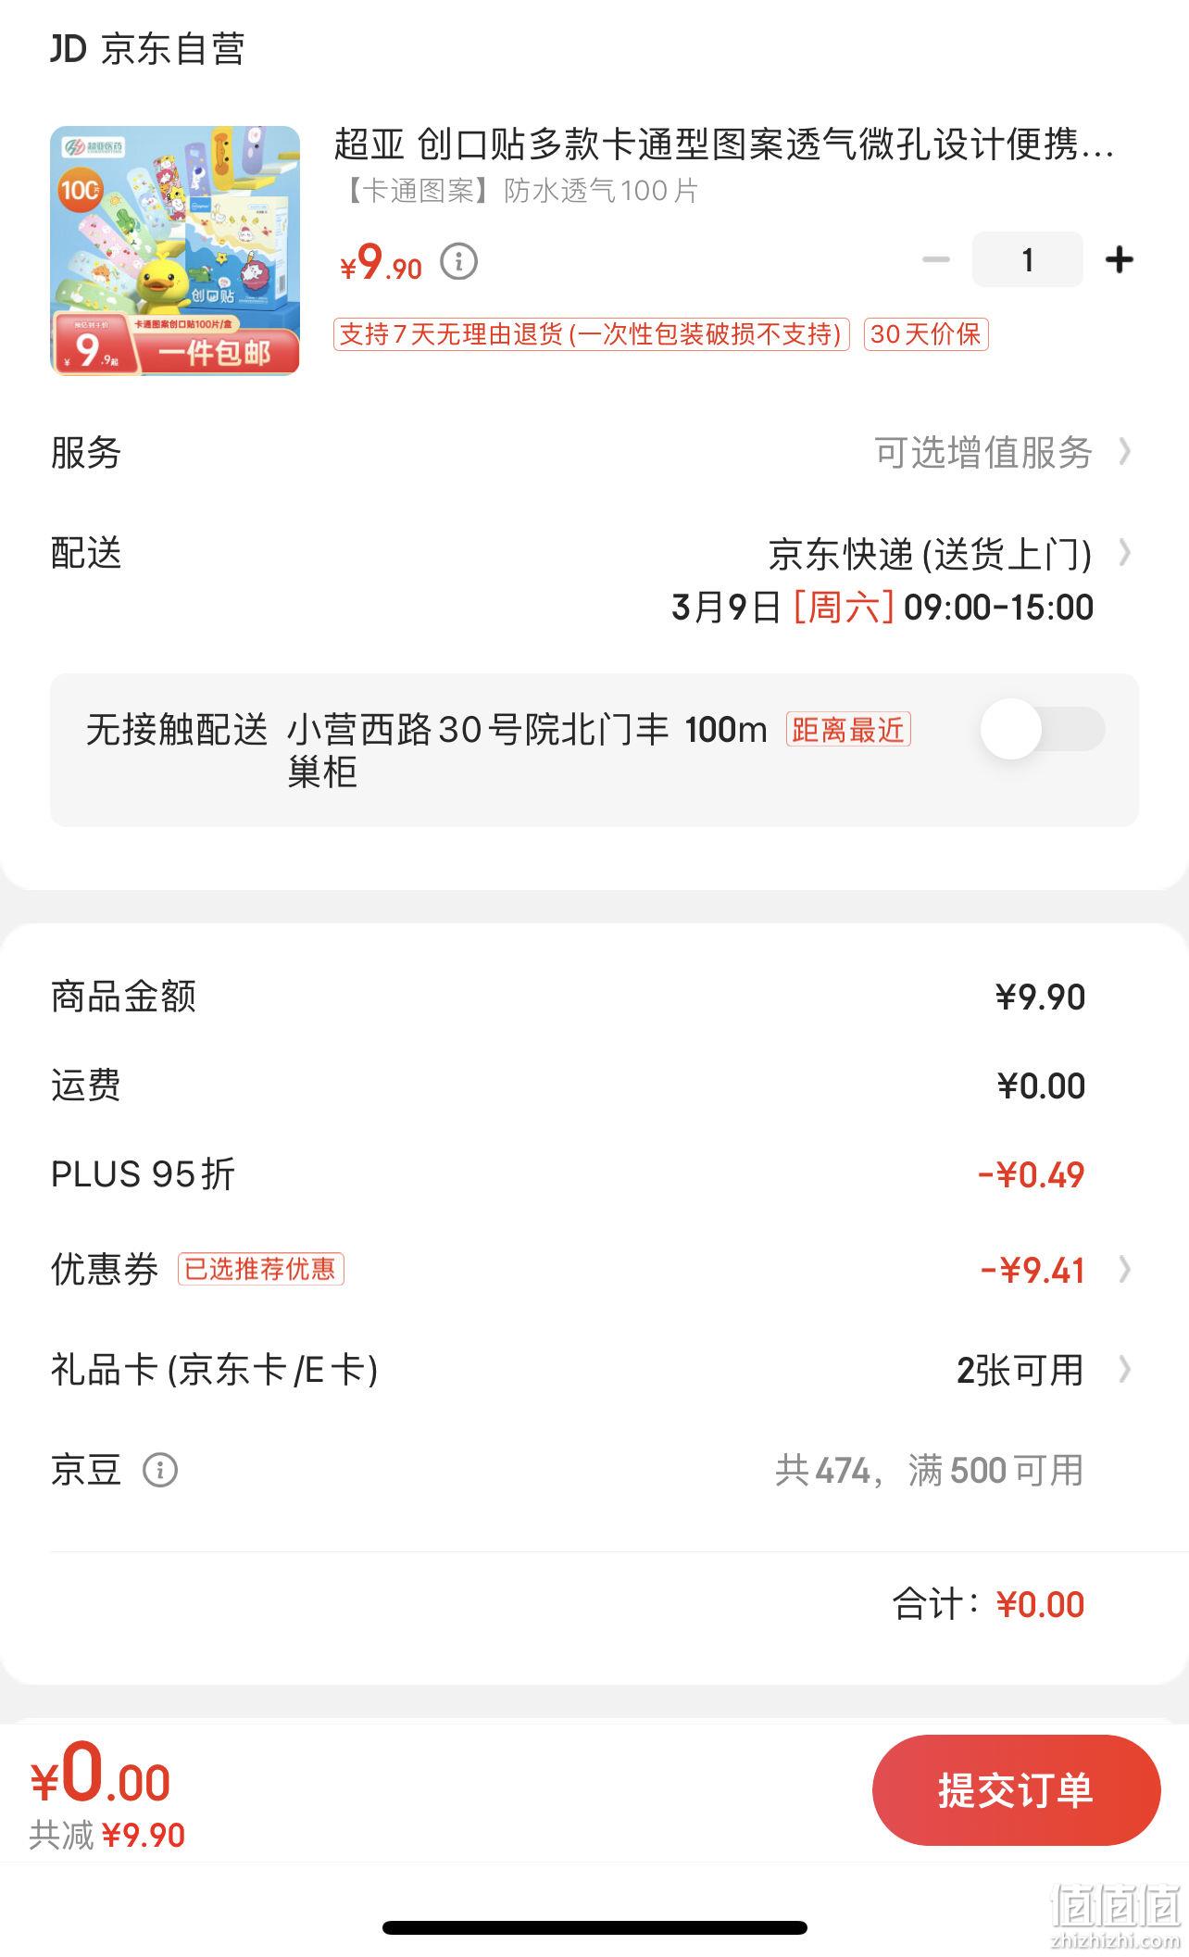Submit the order with 提交订单
Image resolution: width=1189 pixels, height=1957 pixels.
1016,1790
